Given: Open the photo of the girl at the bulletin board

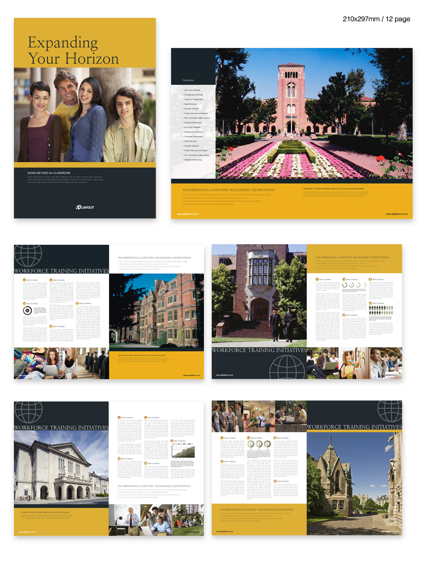Looking at the screenshot, I should click(354, 363).
